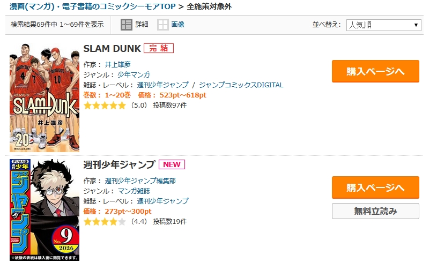437x263 pixels.
Task: Open the 週刊少年ジャンプ title link
Action: (x=119, y=164)
